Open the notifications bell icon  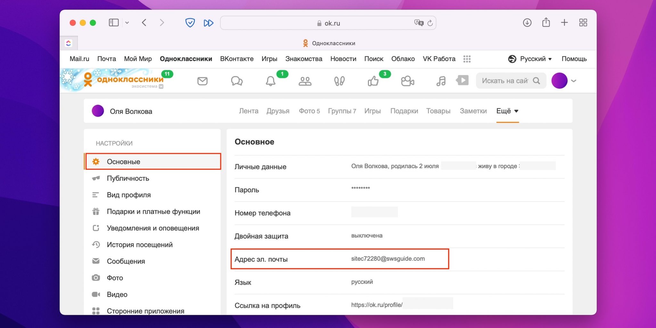[x=271, y=81]
